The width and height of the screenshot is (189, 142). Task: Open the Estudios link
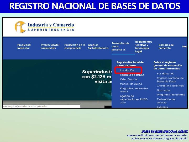coord(162,107)
